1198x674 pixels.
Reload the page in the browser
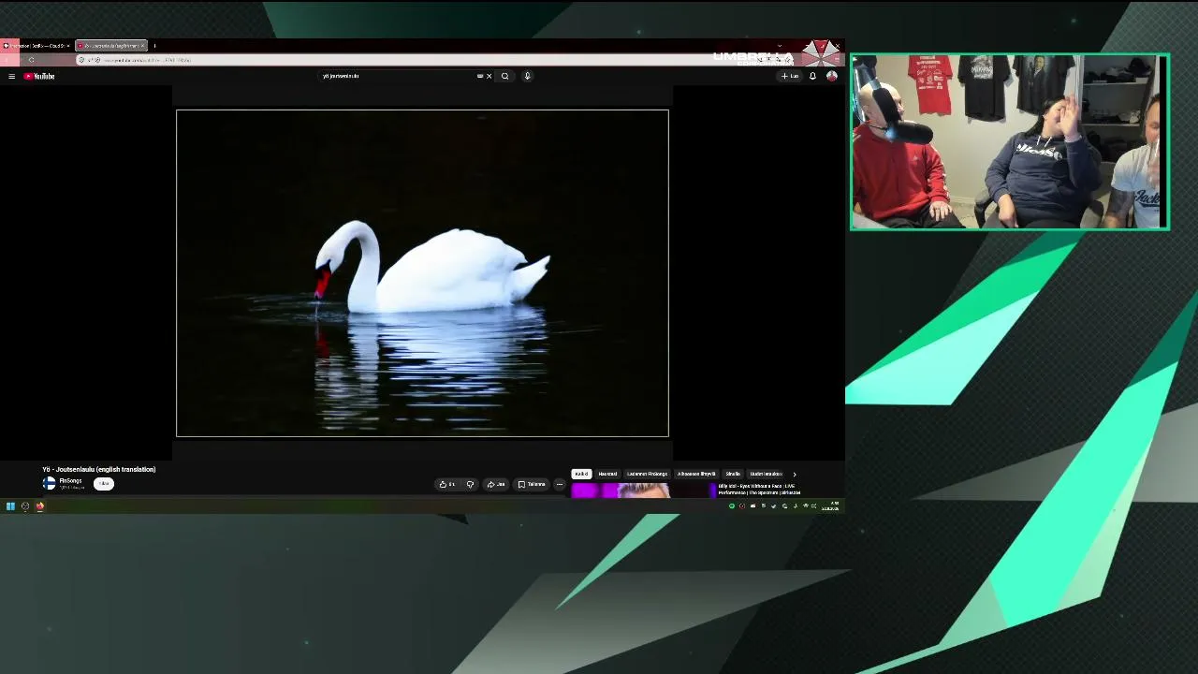click(31, 60)
